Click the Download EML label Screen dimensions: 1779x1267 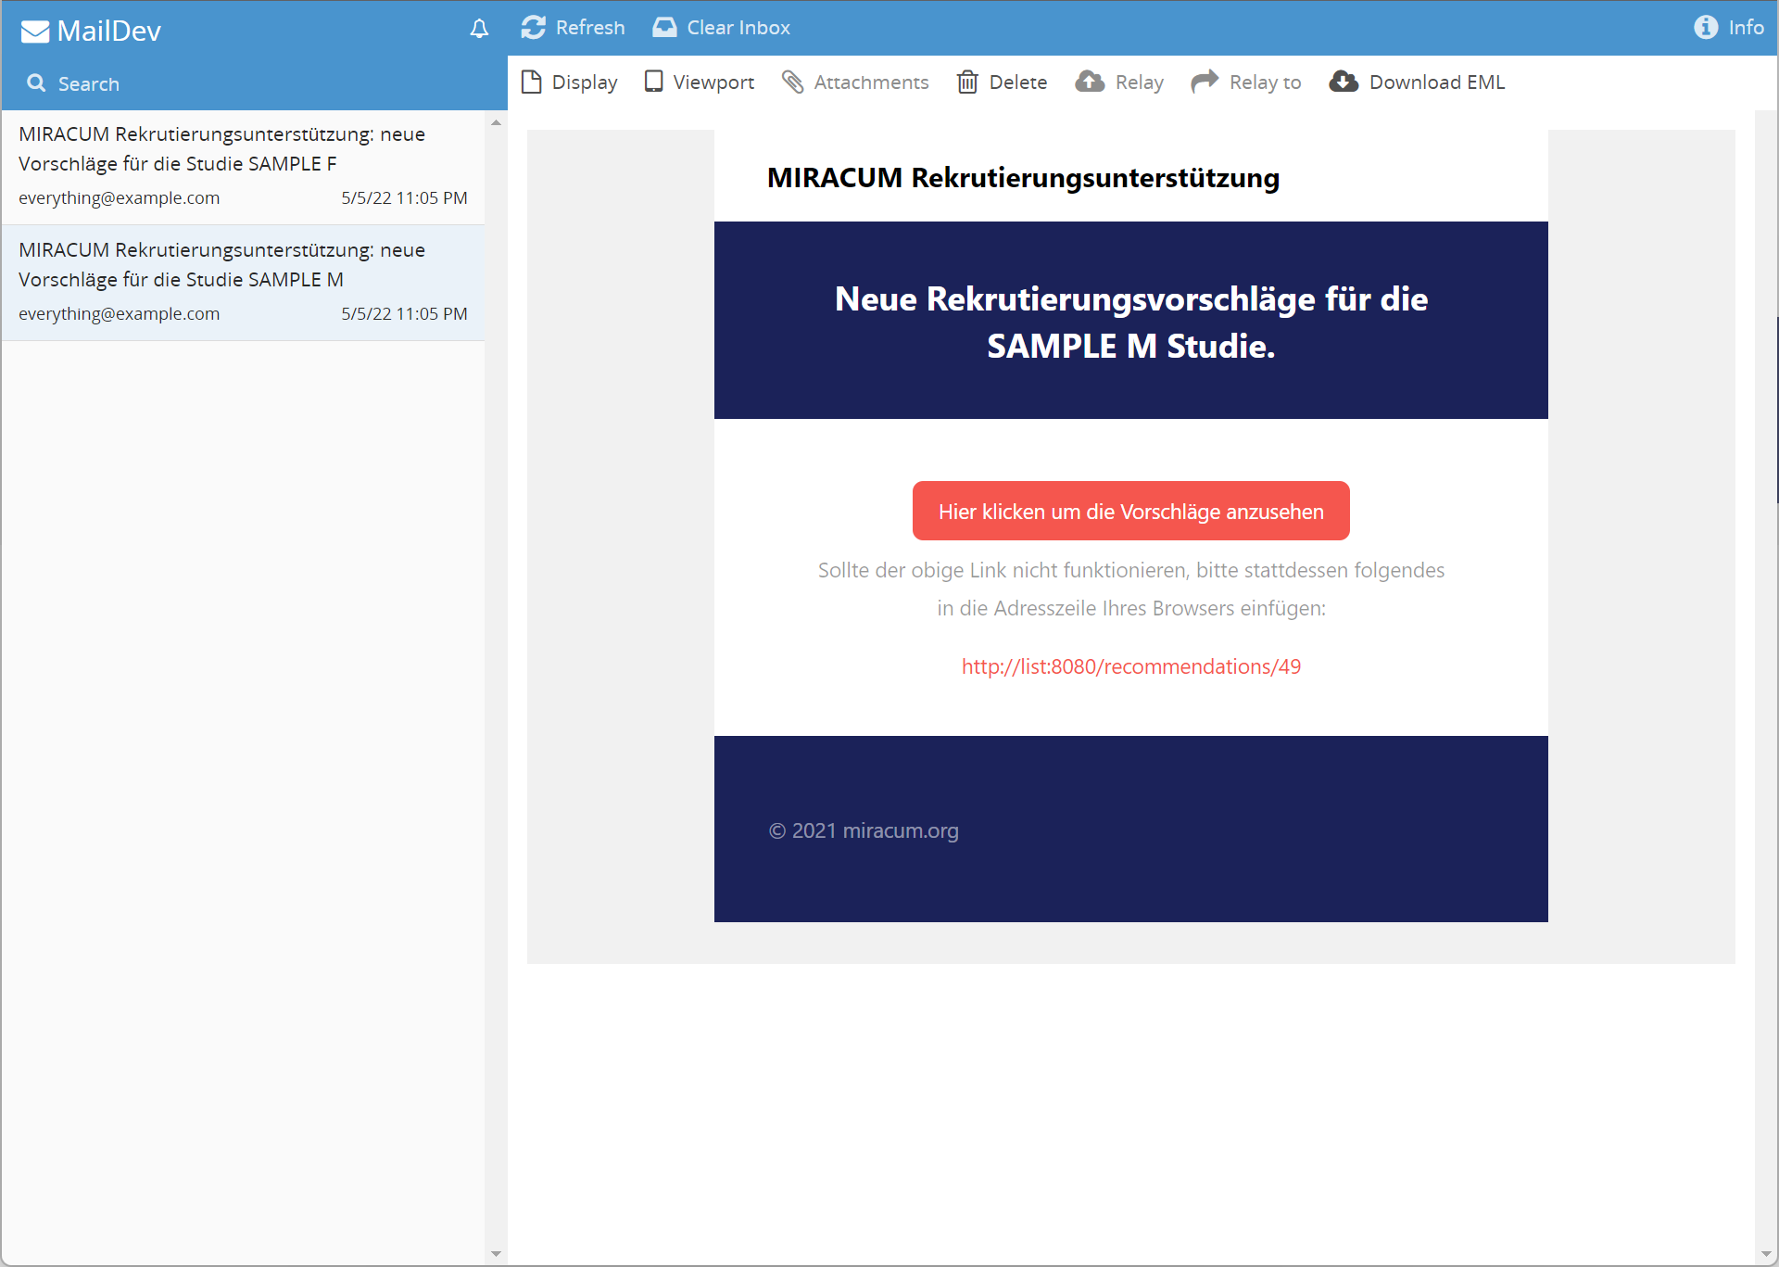coord(1437,82)
